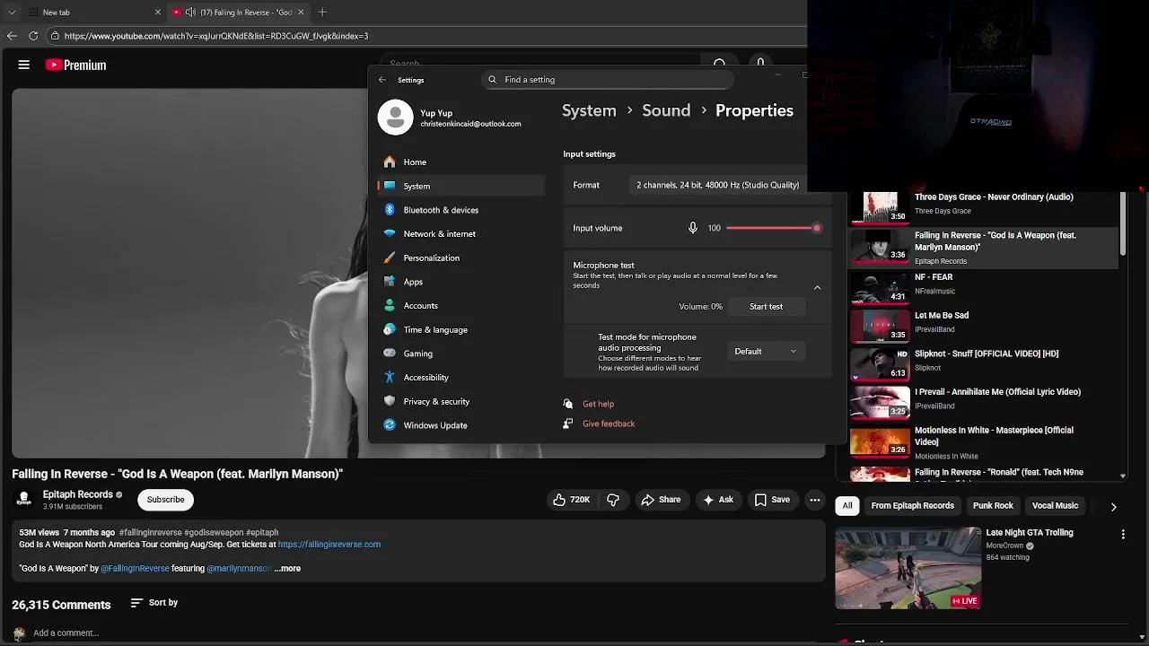Dislike the video
The image size is (1149, 646).
pos(613,500)
